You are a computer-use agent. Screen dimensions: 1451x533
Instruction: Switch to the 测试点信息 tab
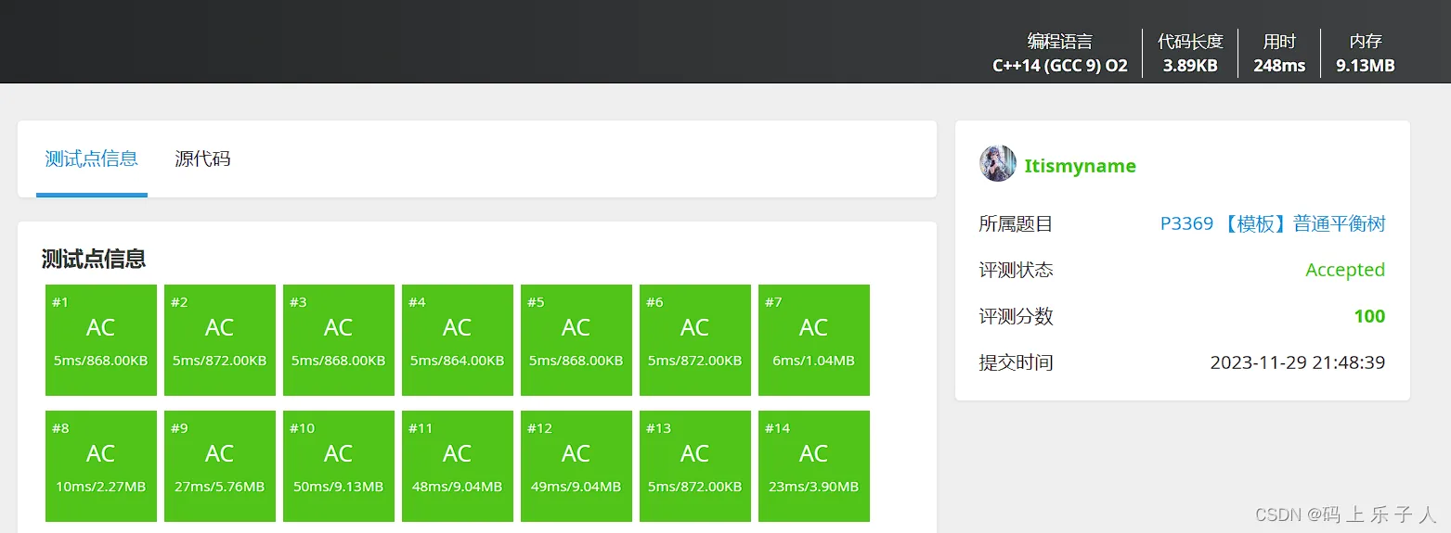tap(92, 159)
